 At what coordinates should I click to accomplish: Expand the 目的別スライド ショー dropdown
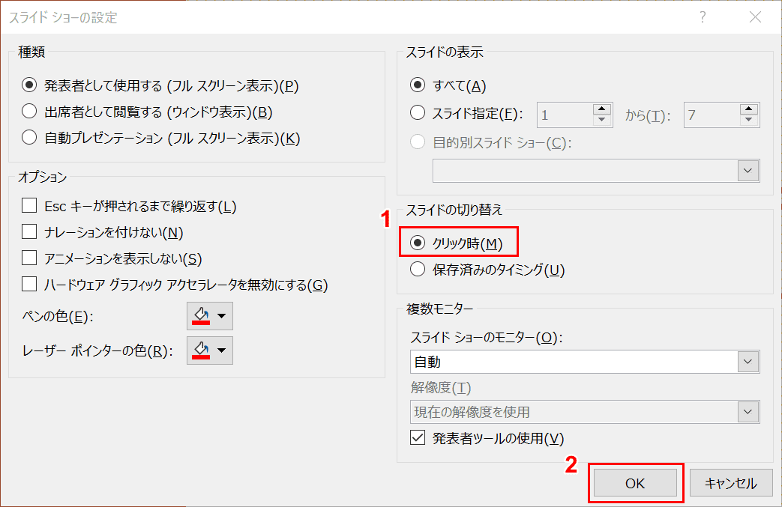[748, 171]
